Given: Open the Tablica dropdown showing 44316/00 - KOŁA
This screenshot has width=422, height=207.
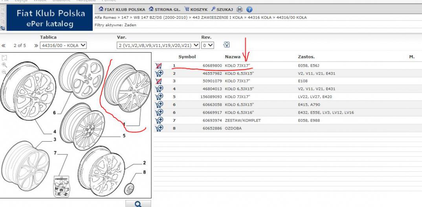Looking at the screenshot, I should point(64,45).
